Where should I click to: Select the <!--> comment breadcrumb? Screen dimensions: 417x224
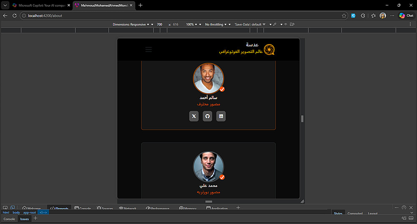pyautogui.click(x=43, y=213)
